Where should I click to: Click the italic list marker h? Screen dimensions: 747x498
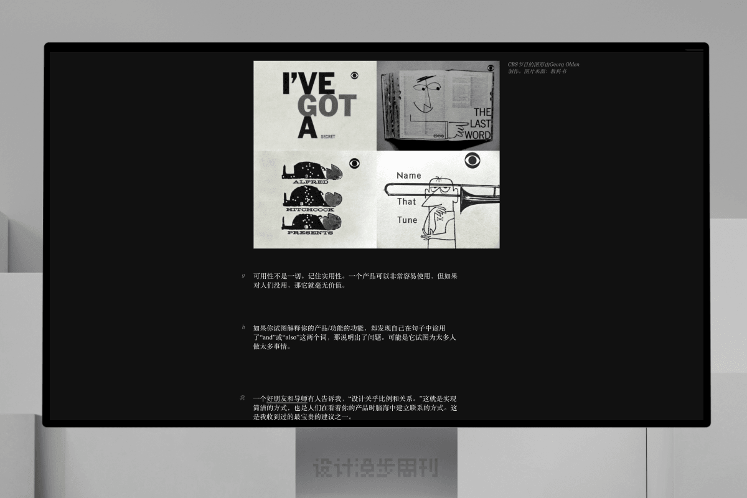(x=243, y=327)
